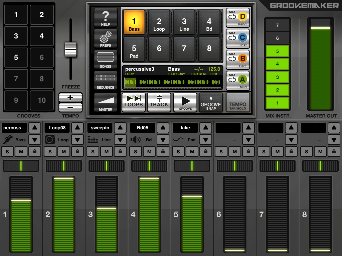342x256 pixels.
Task: Trigger mild mix A
Action: point(238,81)
